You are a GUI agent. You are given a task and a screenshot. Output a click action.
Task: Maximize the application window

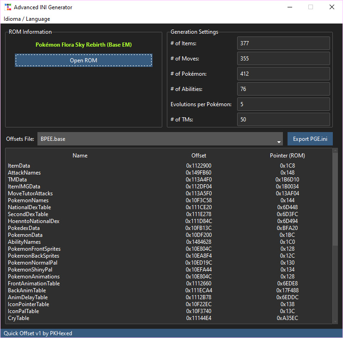(311, 7)
